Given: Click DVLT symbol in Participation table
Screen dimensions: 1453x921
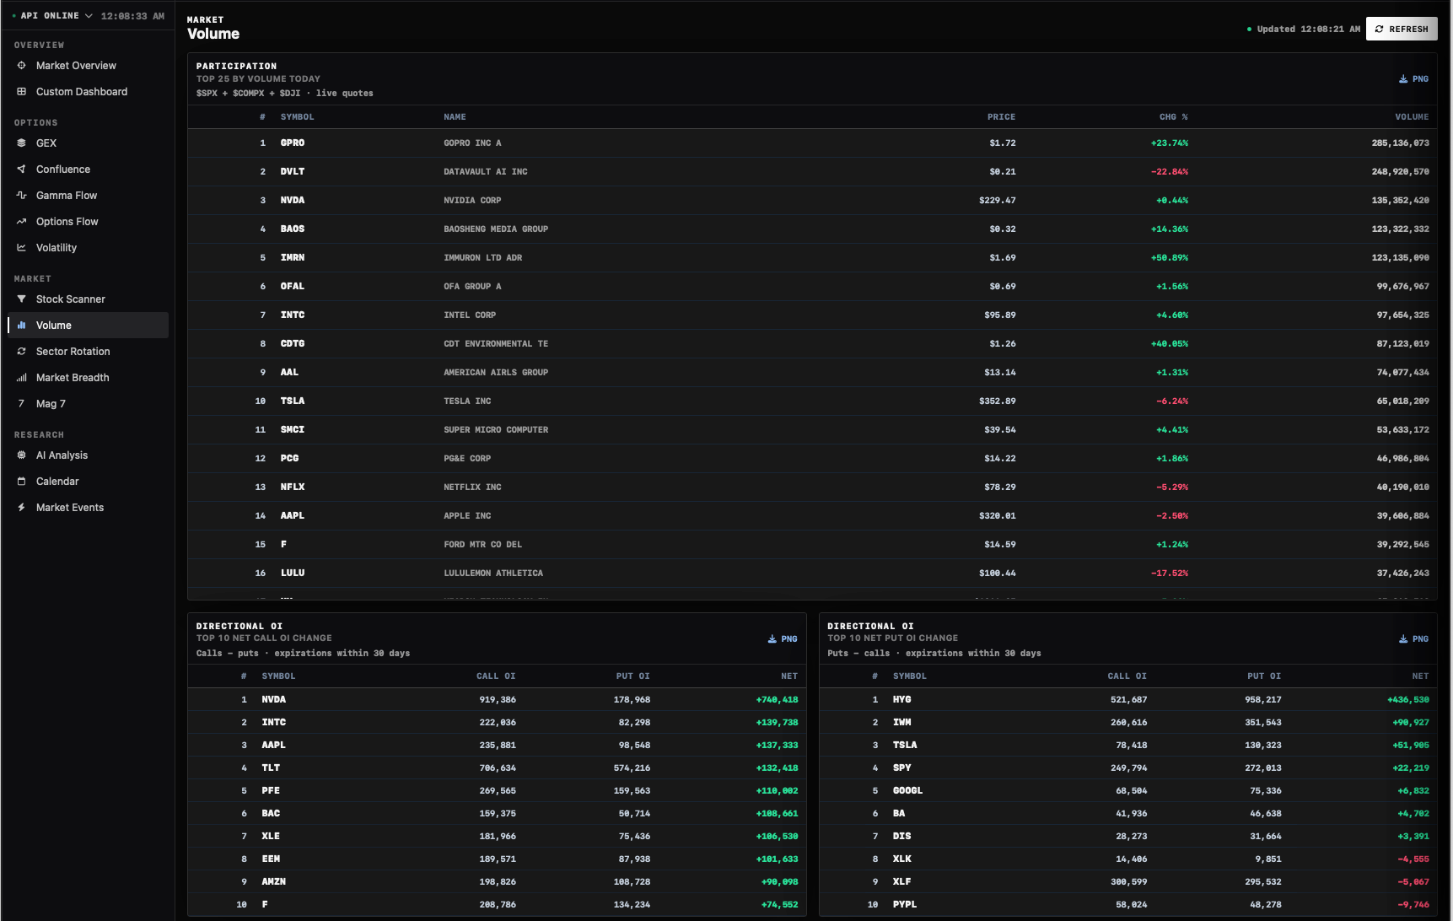Looking at the screenshot, I should (293, 171).
